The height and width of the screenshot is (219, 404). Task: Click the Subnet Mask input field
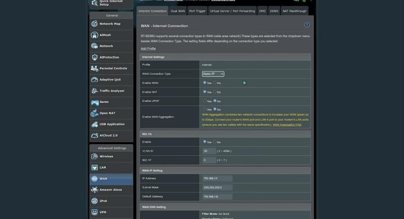217,187
